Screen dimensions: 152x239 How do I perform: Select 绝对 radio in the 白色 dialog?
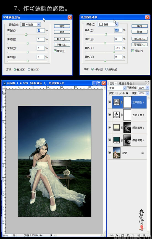pyautogui.click(x=106, y=69)
